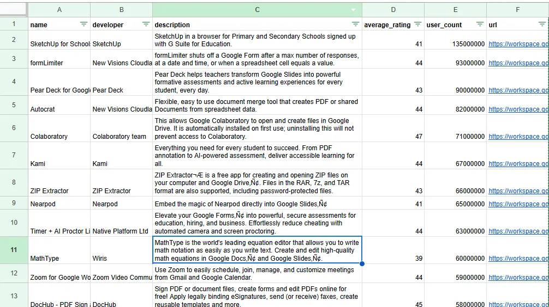Select 'Autocrat' name cell
Screen dimensions: 549x307
[x=59, y=105]
